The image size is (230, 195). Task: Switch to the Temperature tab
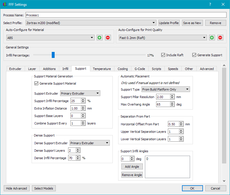point(102,69)
